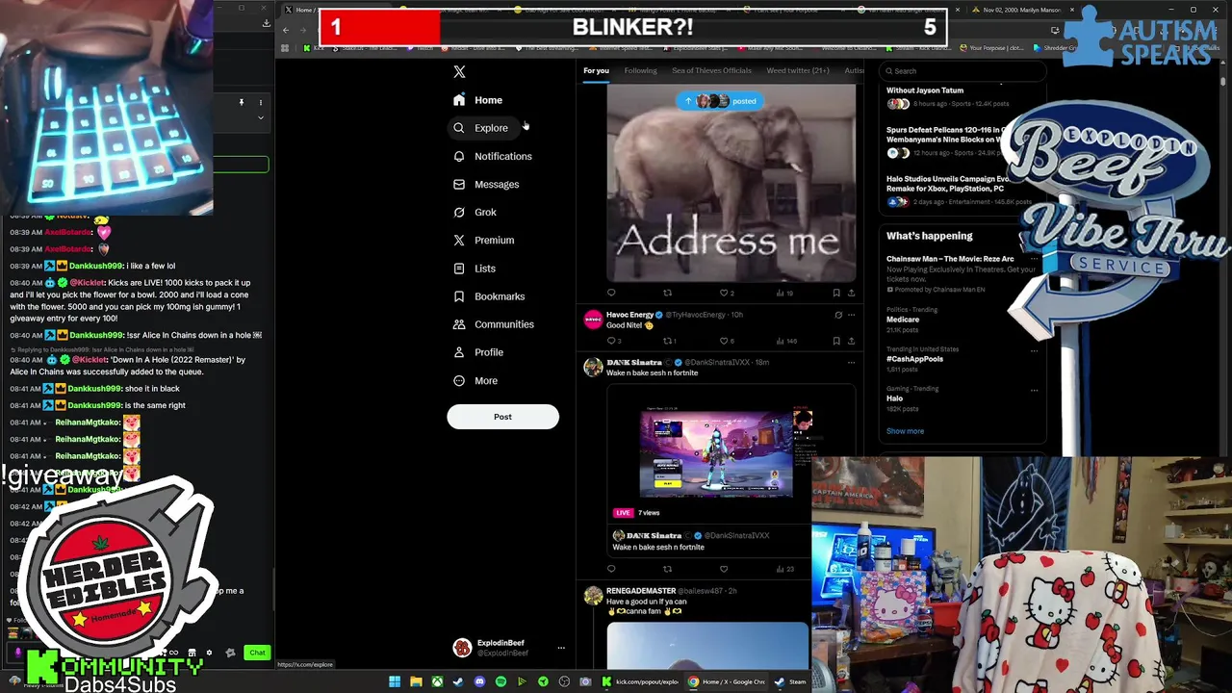Switch to Weed twitter (21+) tab

797,70
